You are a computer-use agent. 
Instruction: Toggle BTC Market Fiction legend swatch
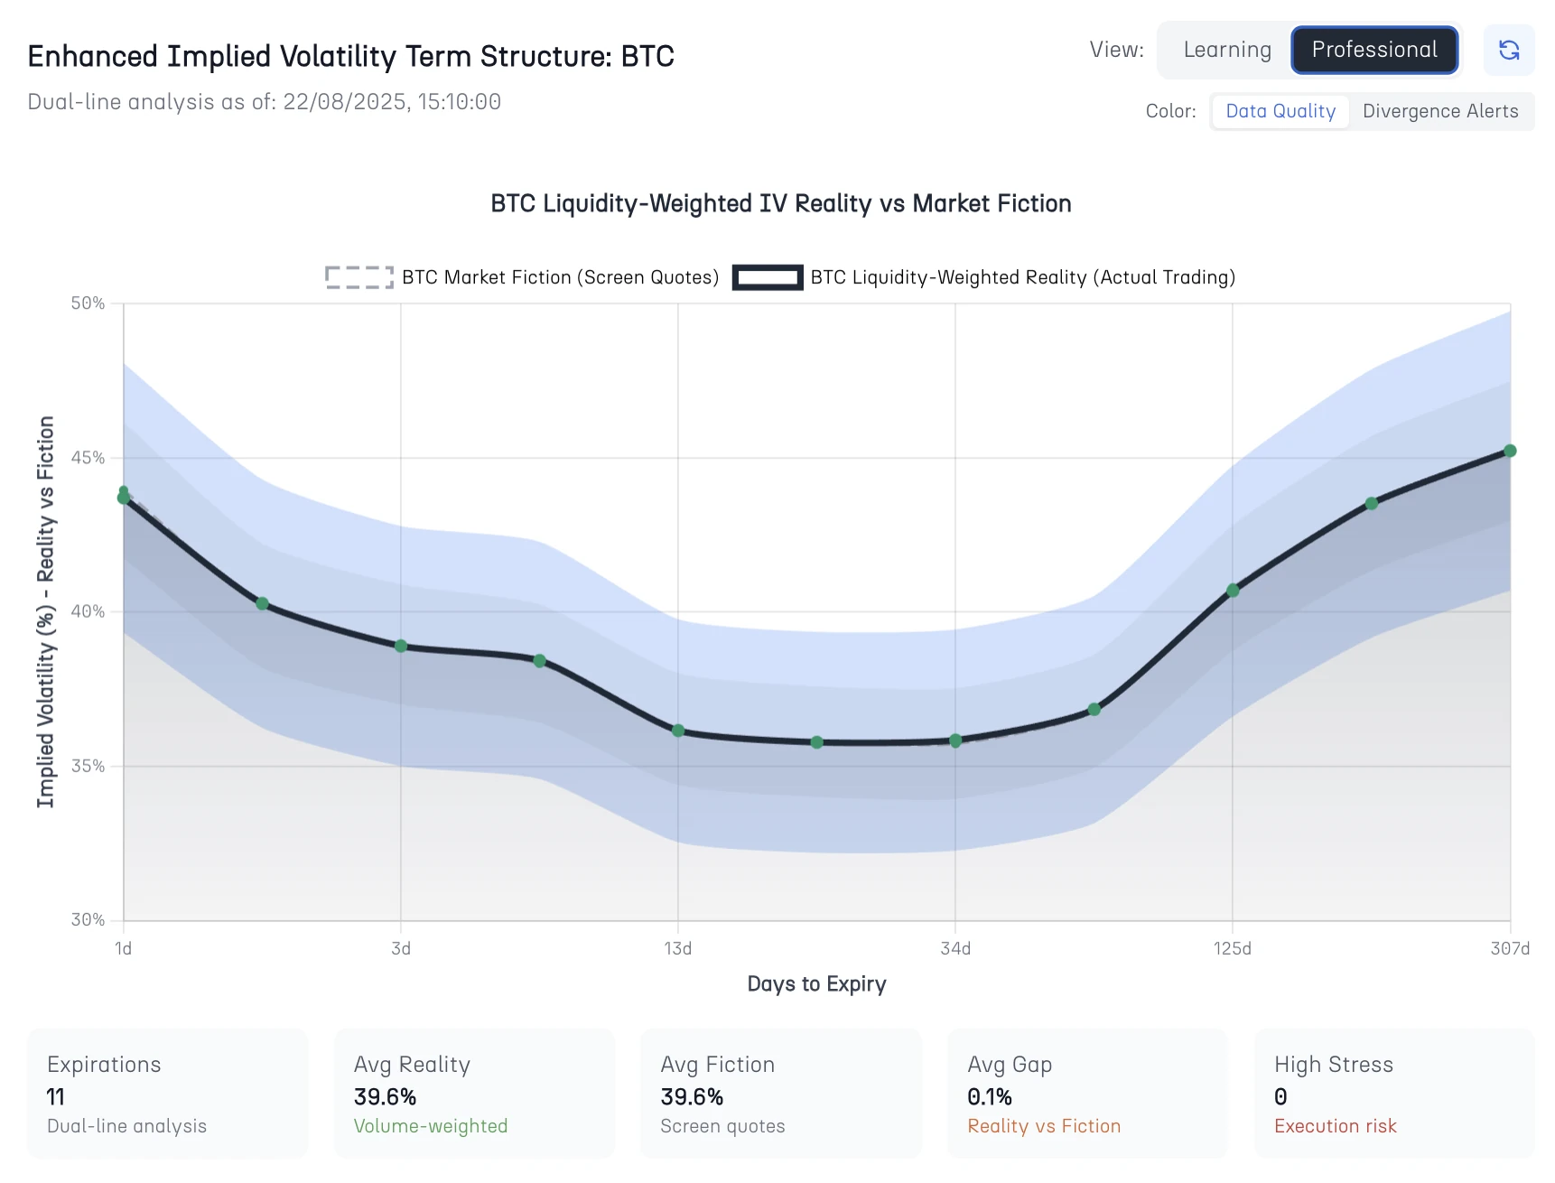(x=359, y=277)
